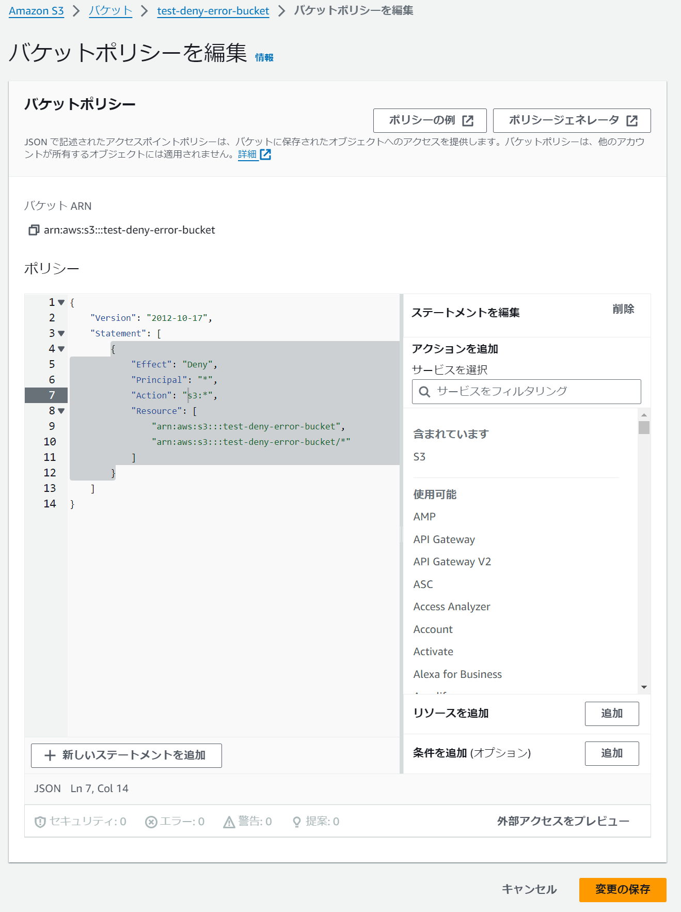
Task: Click external link icon on ポリシージェネレータ button
Action: 632,120
